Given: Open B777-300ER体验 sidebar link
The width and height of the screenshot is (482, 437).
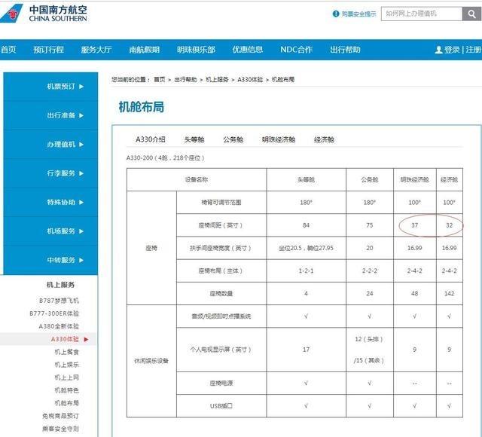Looking at the screenshot, I should 54,313.
